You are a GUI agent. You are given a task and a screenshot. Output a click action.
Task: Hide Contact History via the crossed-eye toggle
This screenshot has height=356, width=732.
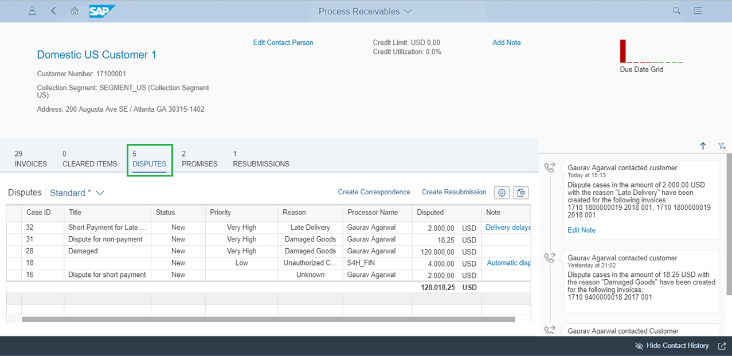(639, 346)
